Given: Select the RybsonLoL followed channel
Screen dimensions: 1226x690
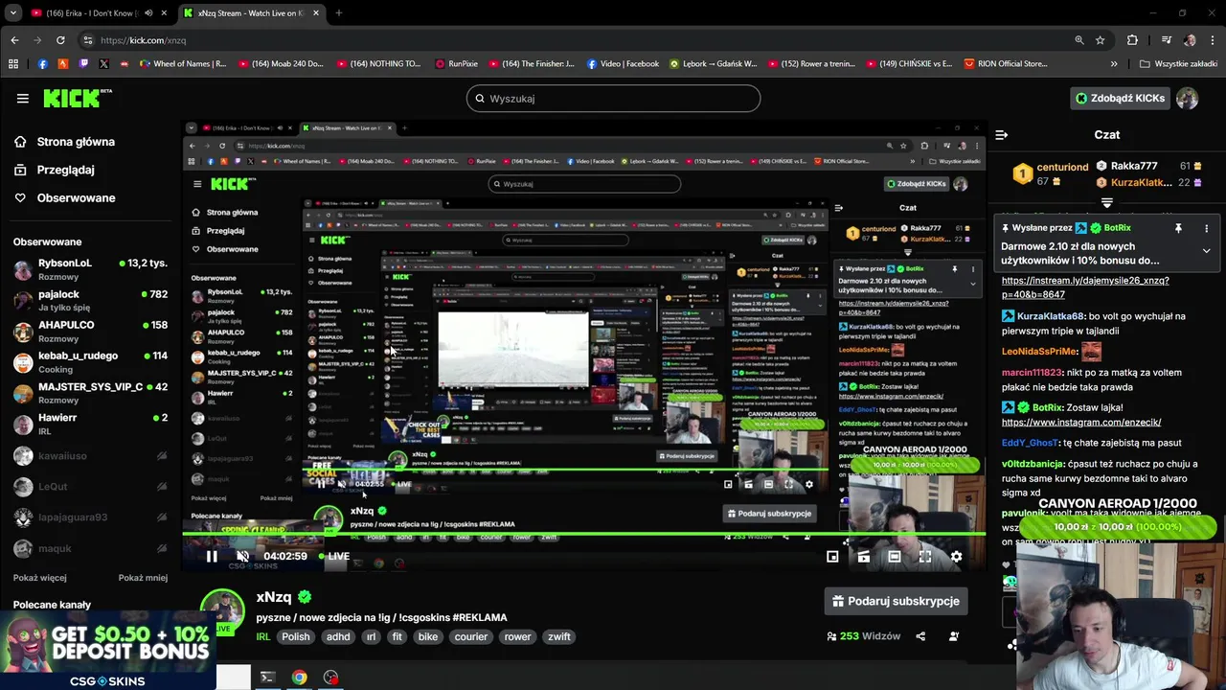Looking at the screenshot, I should tap(90, 268).
